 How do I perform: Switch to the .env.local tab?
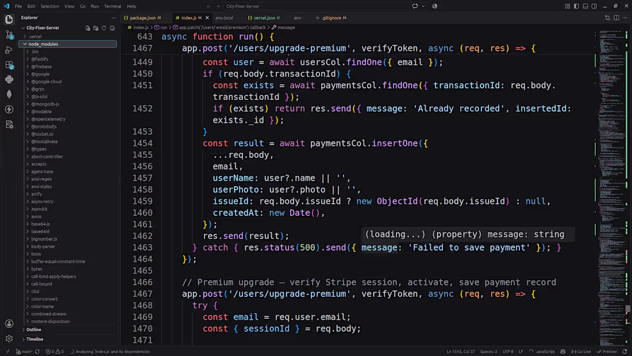(x=225, y=18)
